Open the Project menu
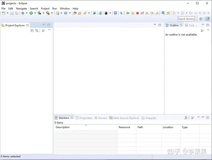This screenshot has width=212, height=160. pos(45,9)
